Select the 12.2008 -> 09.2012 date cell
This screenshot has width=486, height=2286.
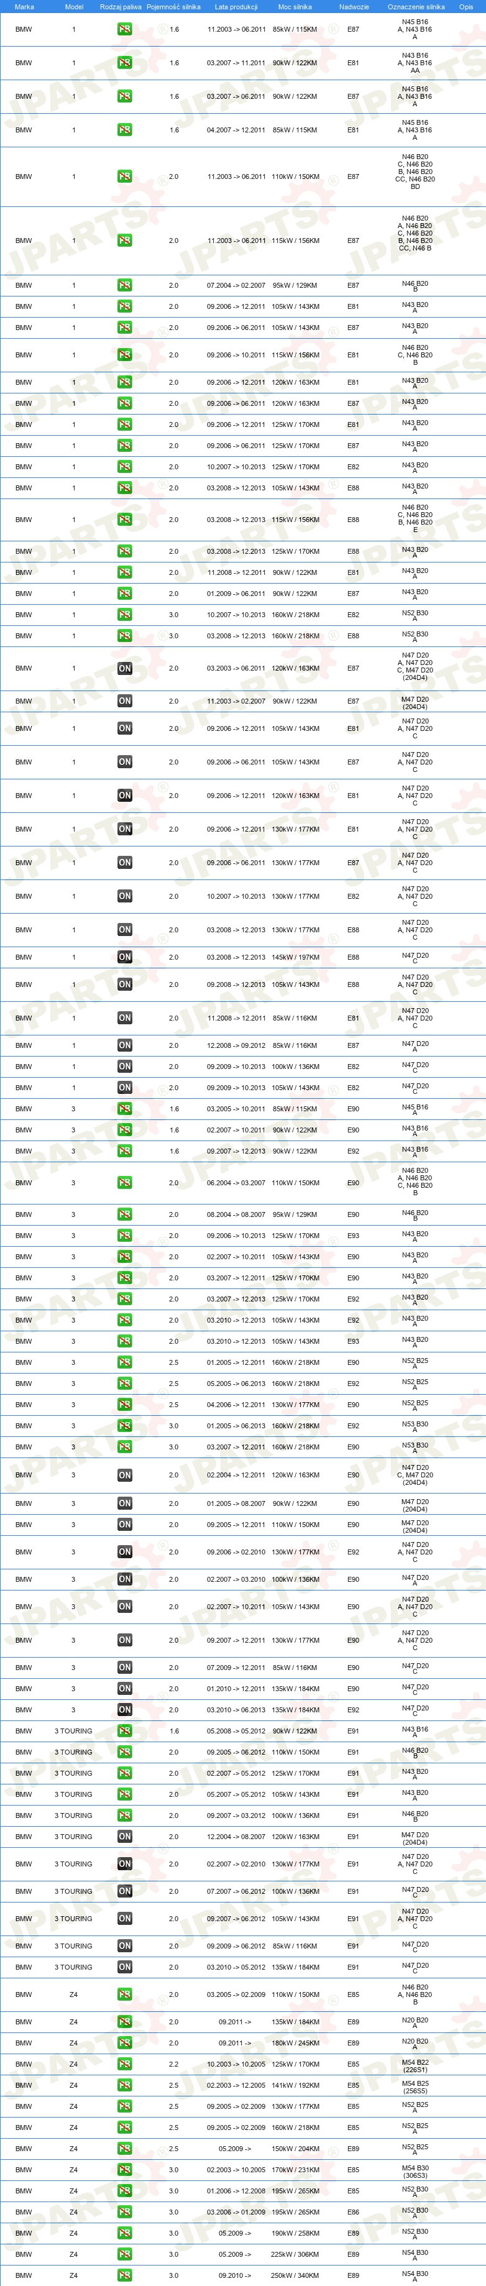tap(236, 1045)
